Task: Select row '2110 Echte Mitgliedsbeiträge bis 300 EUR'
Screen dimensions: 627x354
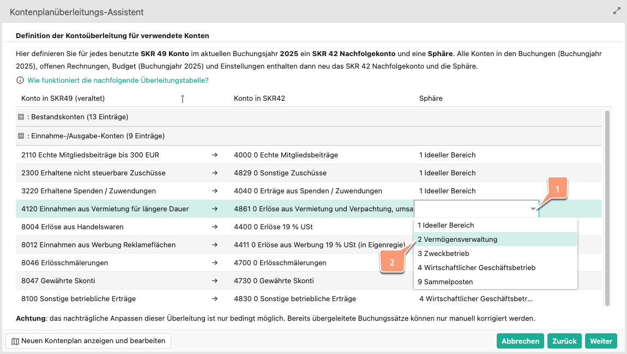Action: [x=309, y=155]
